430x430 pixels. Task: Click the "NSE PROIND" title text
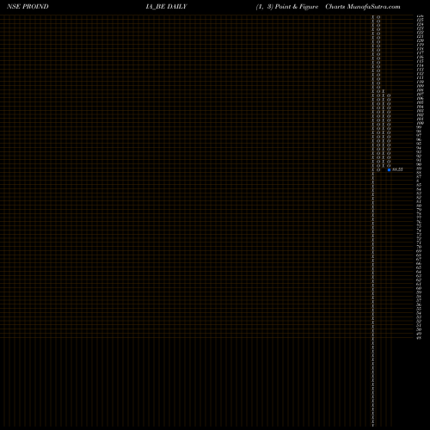(28, 7)
